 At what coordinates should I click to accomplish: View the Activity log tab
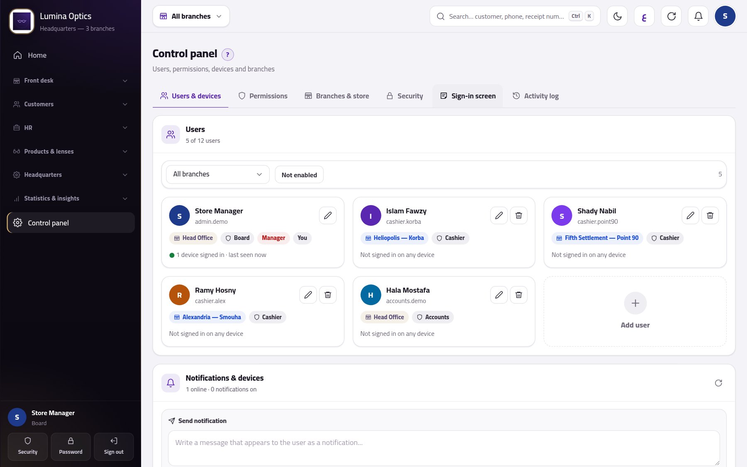[x=535, y=96]
